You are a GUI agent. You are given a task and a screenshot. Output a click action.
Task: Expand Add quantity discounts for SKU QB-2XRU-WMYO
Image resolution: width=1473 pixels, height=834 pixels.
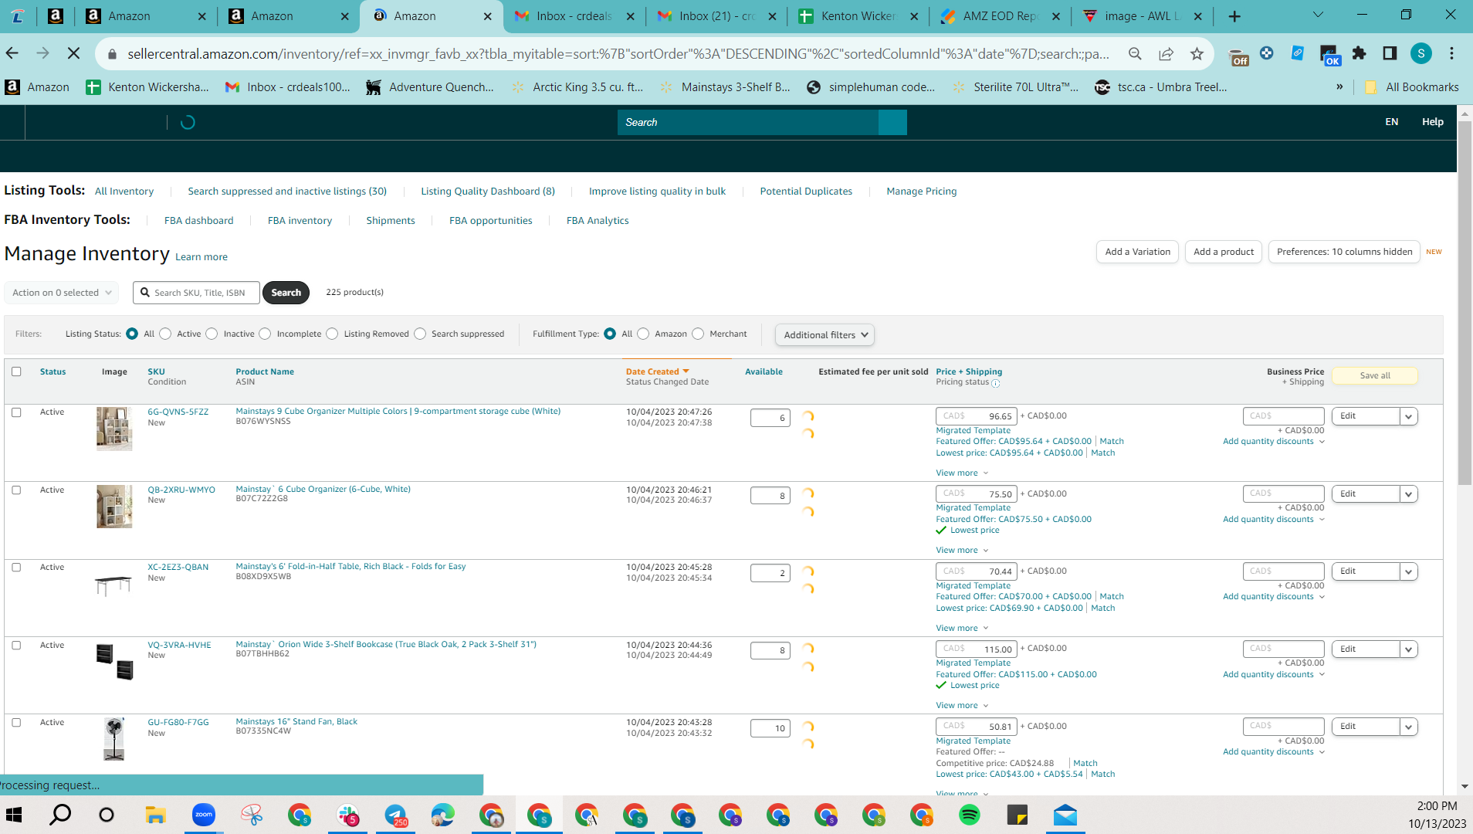tap(1274, 520)
